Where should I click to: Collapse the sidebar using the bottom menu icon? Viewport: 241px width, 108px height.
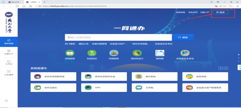click(6, 101)
